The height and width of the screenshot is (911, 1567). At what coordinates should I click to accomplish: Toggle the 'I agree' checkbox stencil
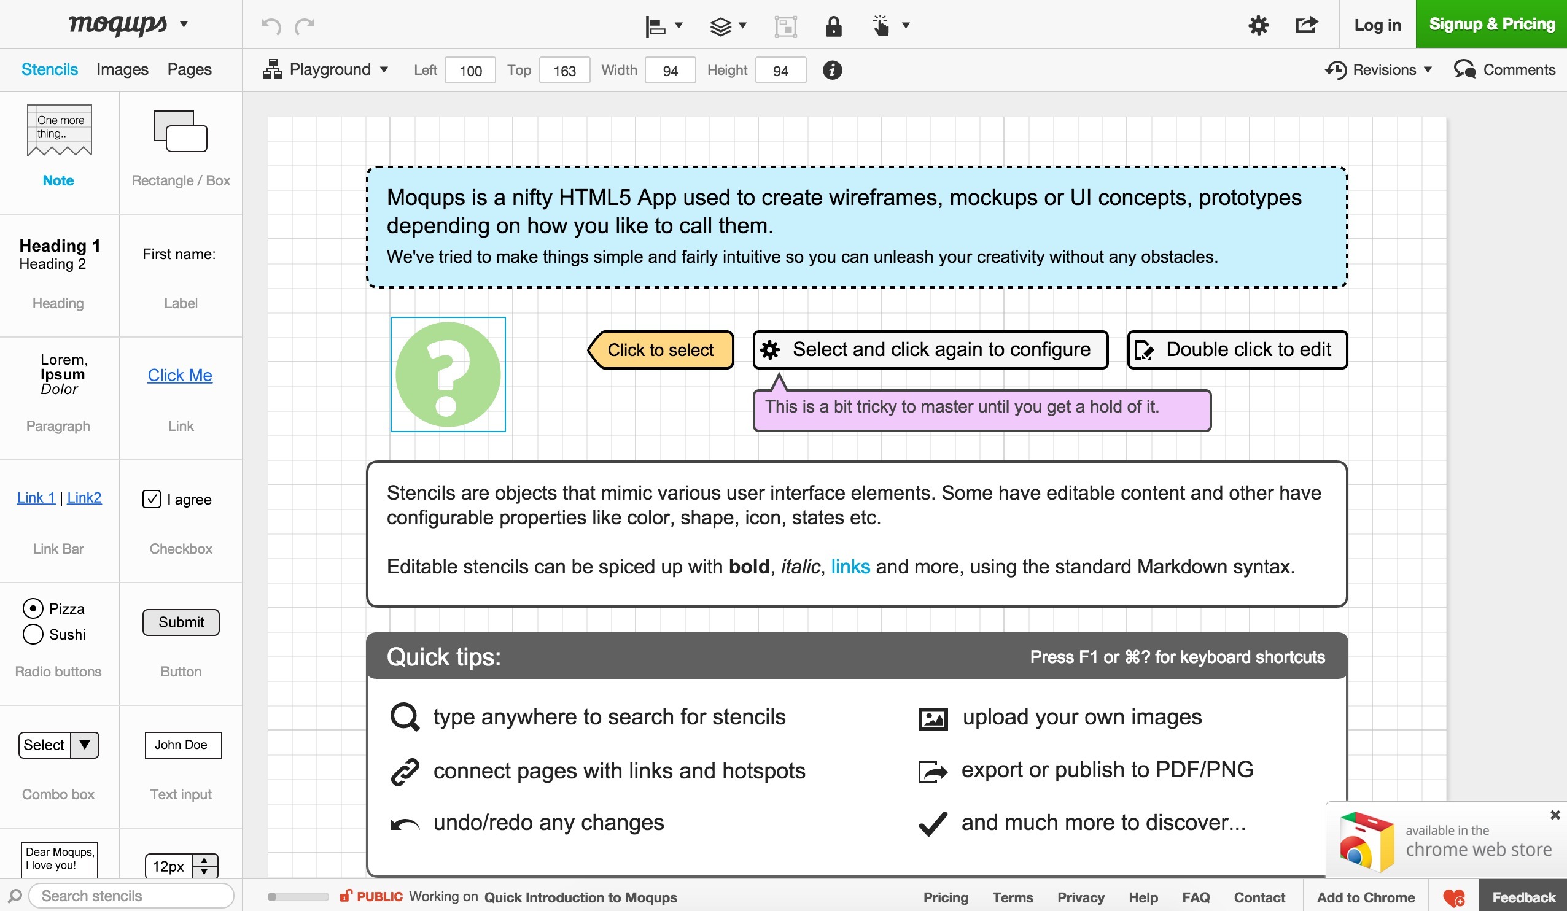(152, 499)
